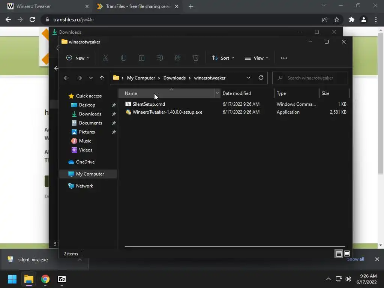Close the Chrome downloads bar

click(377, 259)
